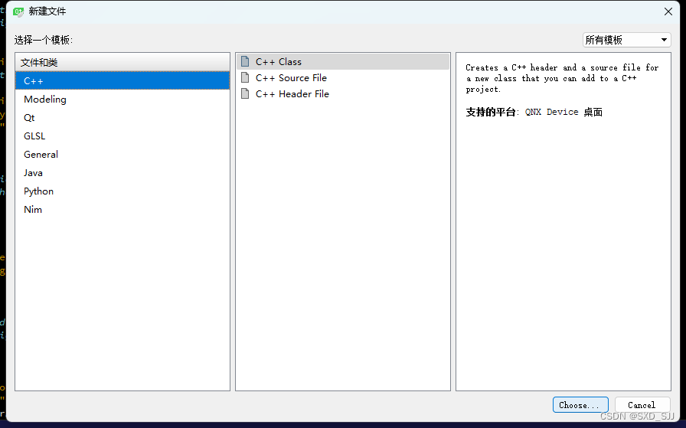Select the General category

(x=122, y=155)
